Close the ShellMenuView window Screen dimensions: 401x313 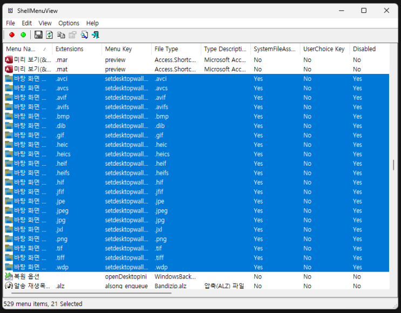(386, 10)
